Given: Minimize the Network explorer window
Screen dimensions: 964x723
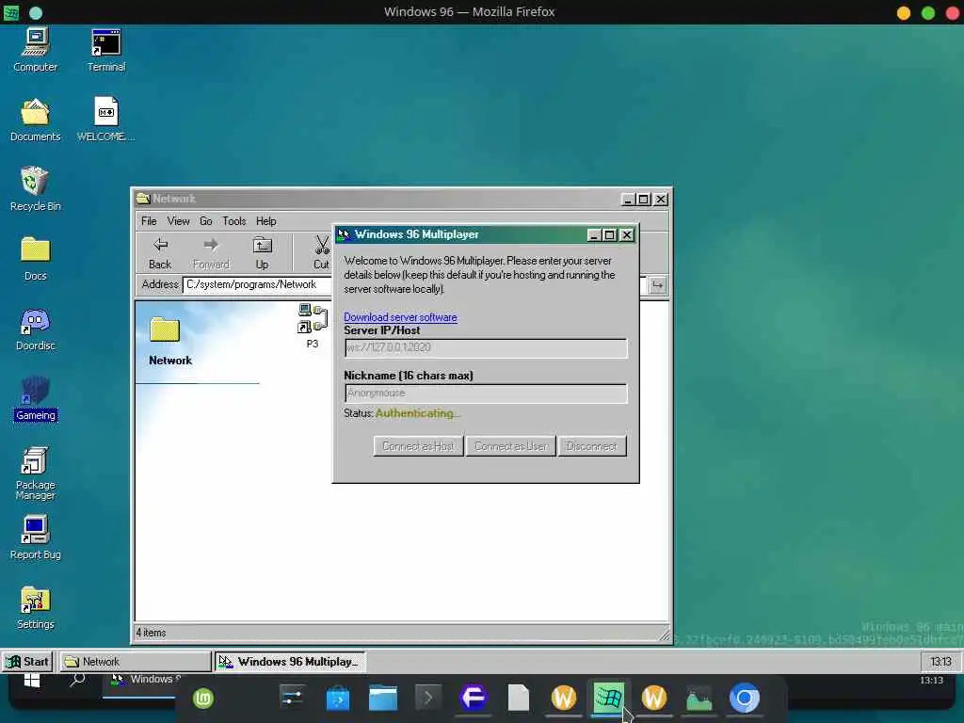Looking at the screenshot, I should [x=628, y=200].
